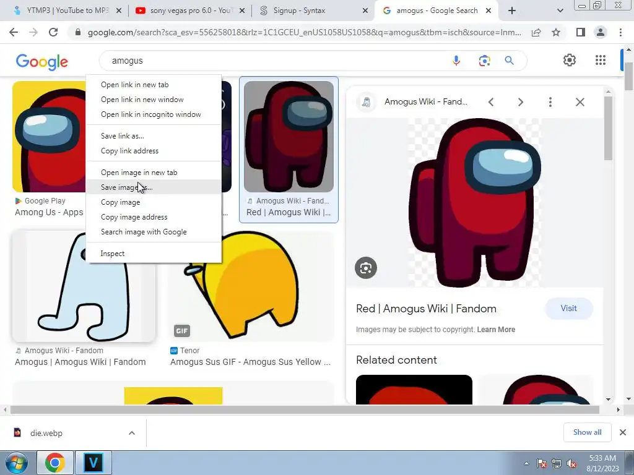Screen dimensions: 634x475
Task: Select the Red Amogus Wiki result thumbnail
Action: [x=289, y=137]
